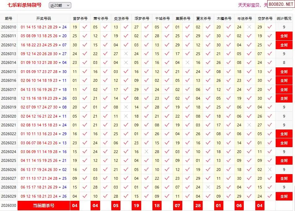This screenshot has height=211, width=295.
Task: Click the gray cross in row 2026021
Action: 249,125
